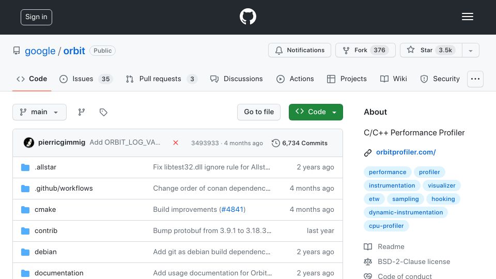Select the visualizer topic tag
The width and height of the screenshot is (496, 279).
[442, 185]
